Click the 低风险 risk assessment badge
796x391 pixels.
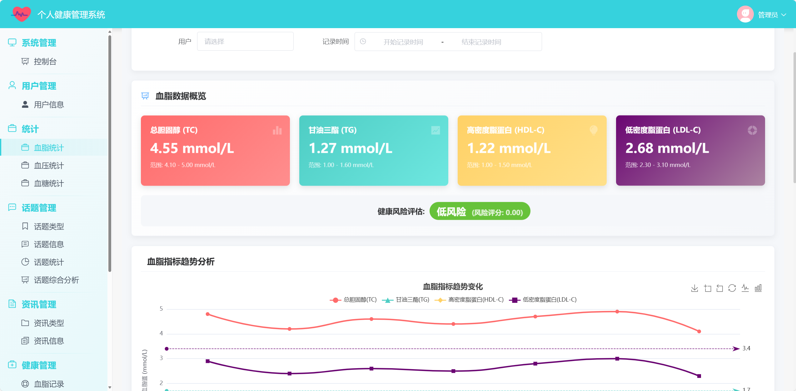tap(480, 211)
